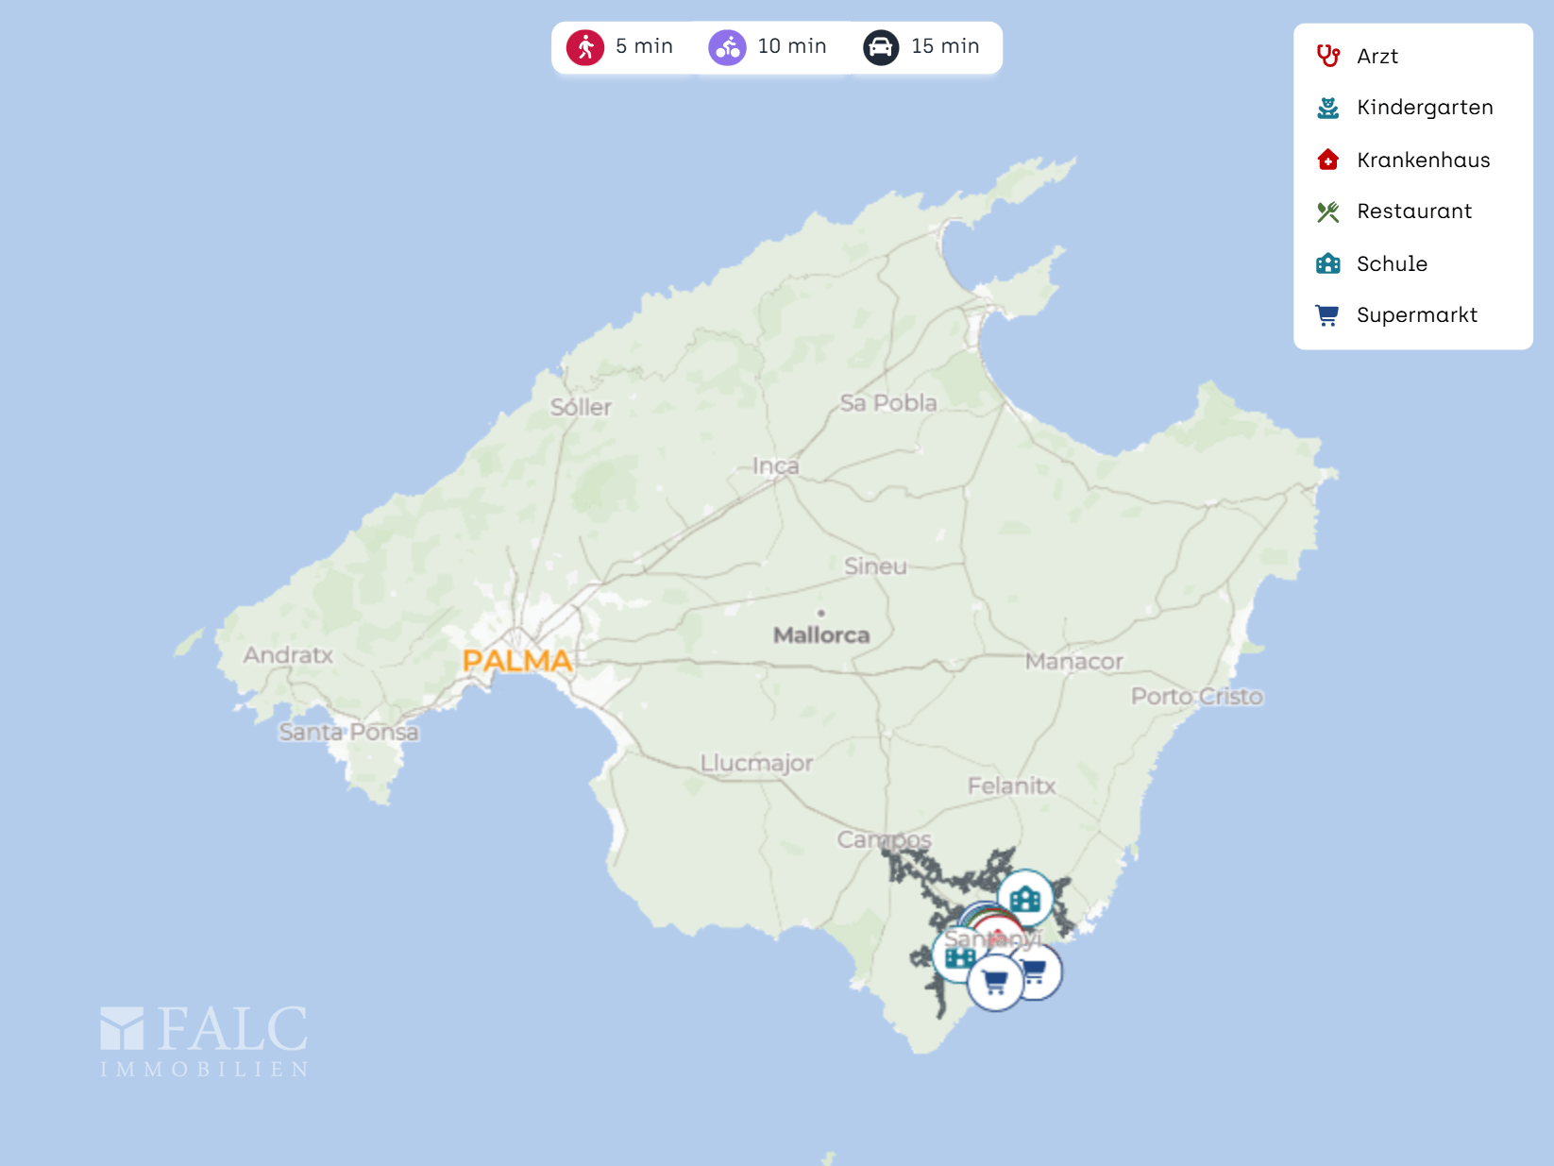
Task: Toggle the Kindergarten category in legend
Action: click(x=1424, y=108)
